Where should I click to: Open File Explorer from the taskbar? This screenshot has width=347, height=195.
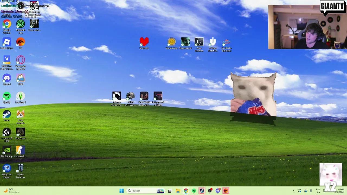point(178,191)
